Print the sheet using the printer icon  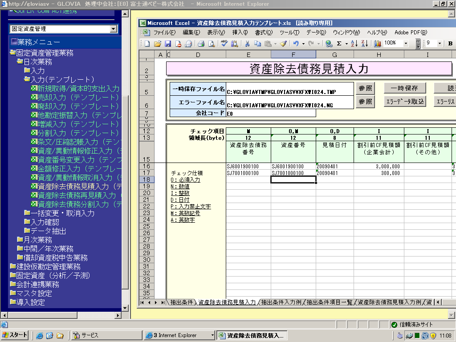coord(201,44)
